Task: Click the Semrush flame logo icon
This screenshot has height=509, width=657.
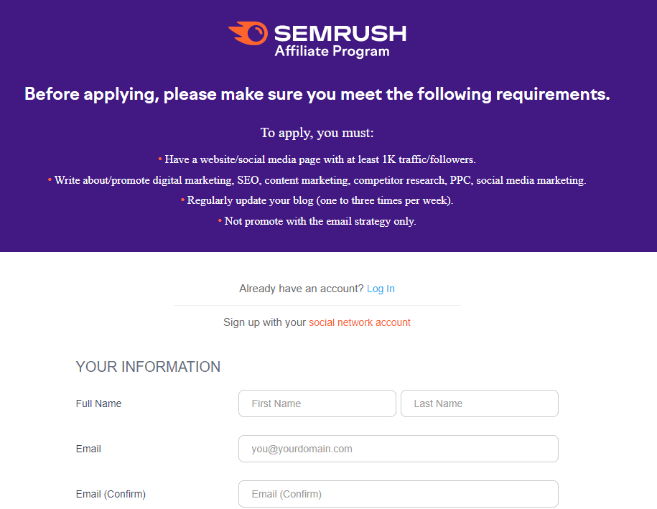Action: (248, 33)
